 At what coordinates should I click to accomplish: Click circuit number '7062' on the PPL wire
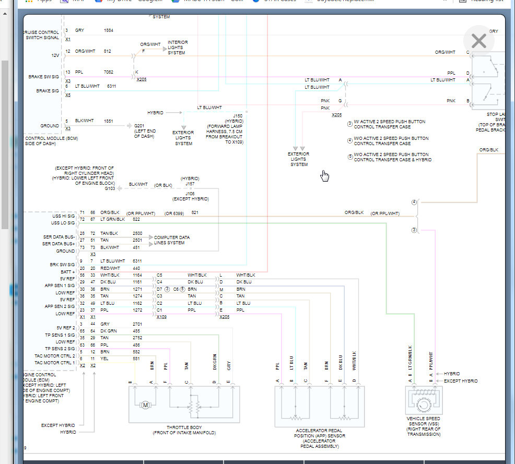coord(109,72)
